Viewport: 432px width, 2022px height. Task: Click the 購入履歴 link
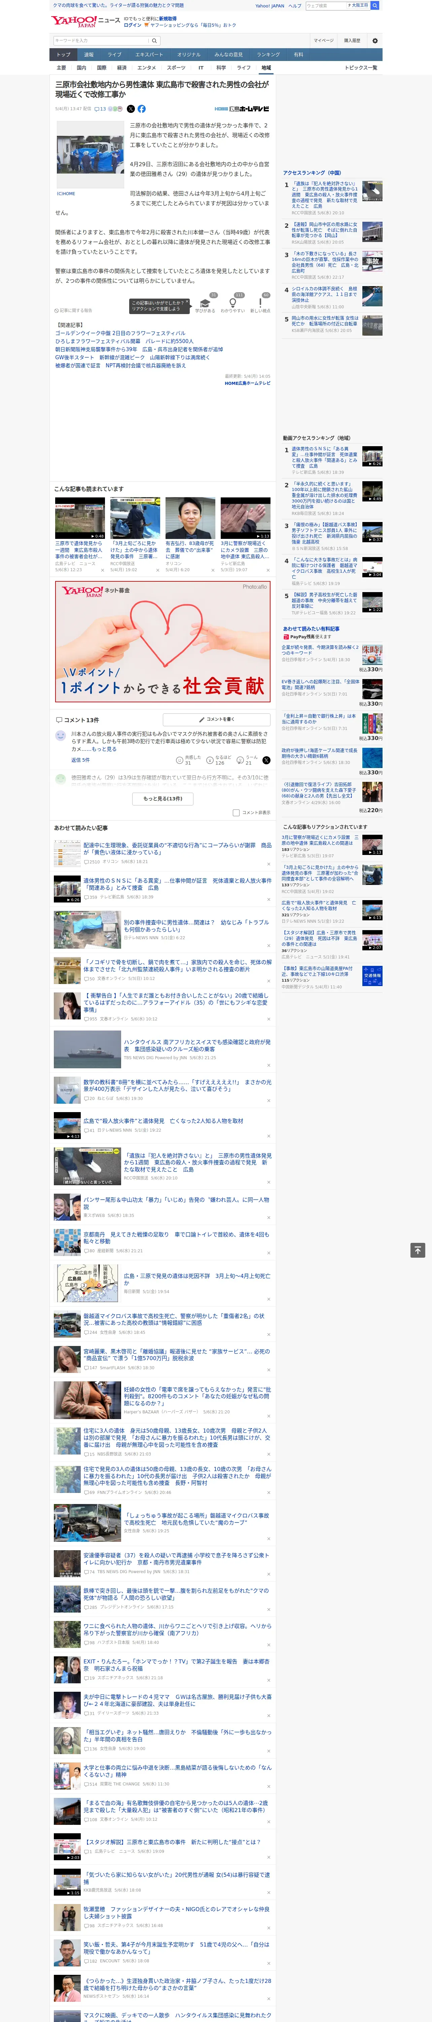coord(352,41)
